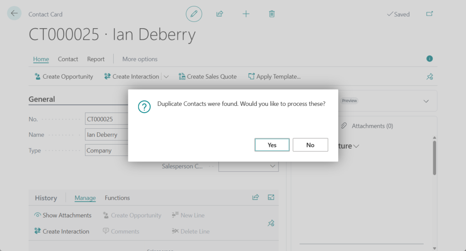Viewport: 466px width, 251px height.
Task: Click the plus icon for new contact
Action: click(246, 14)
